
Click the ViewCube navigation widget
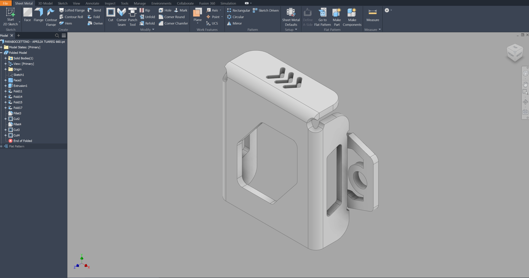point(515,53)
